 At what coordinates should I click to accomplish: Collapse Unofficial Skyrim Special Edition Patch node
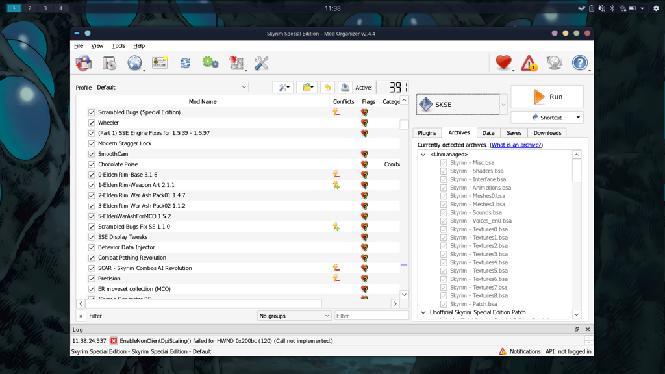click(423, 312)
